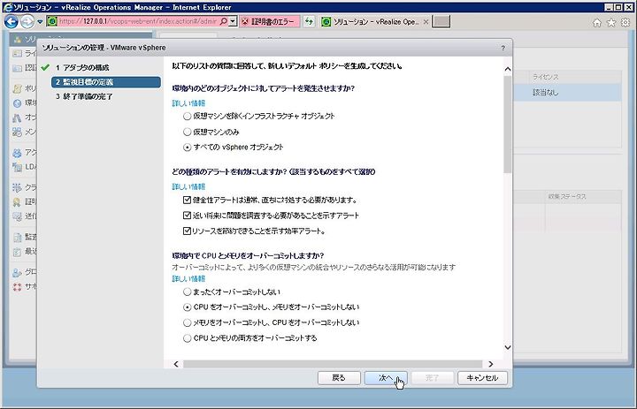Select CPU とメモリの両方をオーバーコミットする radio
Viewport: 637px width, 409px height.
click(187, 338)
